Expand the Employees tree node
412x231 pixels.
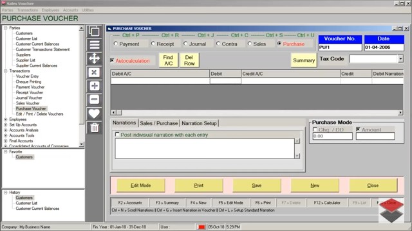pos(6,119)
